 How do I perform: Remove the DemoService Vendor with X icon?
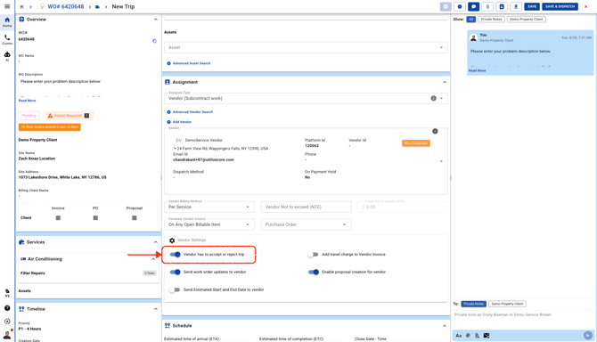435,131
